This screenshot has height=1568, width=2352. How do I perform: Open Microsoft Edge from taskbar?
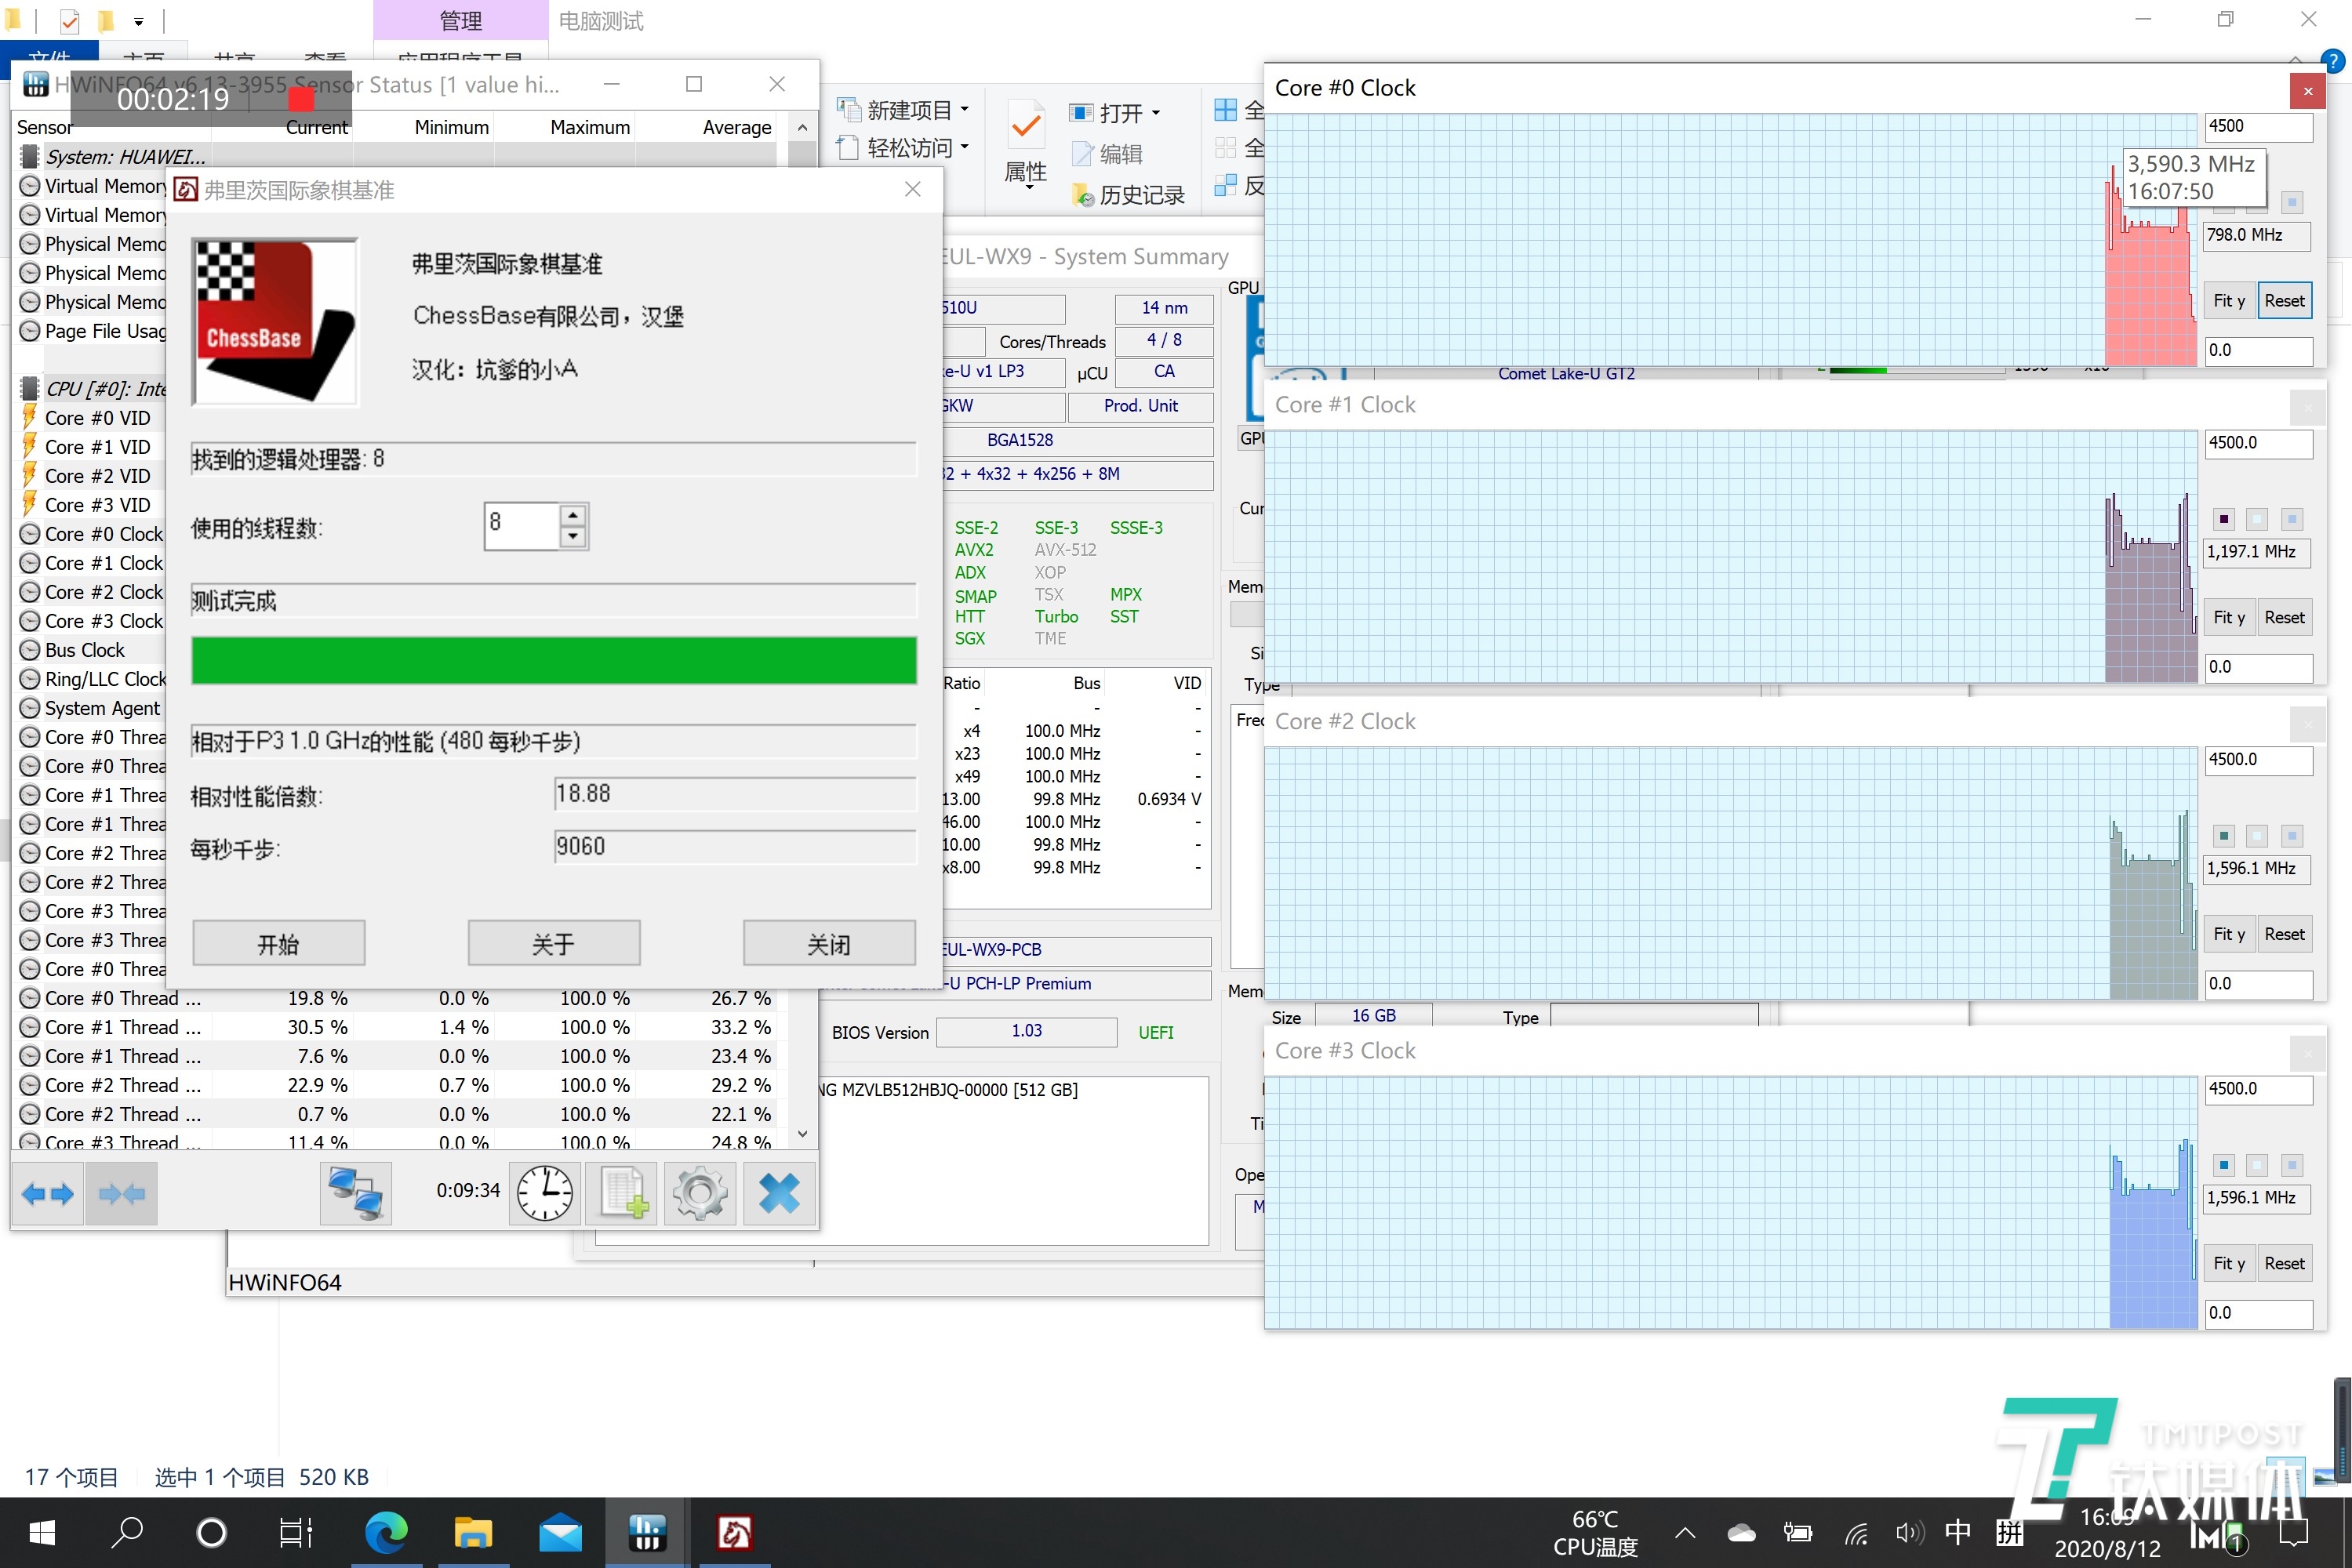tap(386, 1533)
